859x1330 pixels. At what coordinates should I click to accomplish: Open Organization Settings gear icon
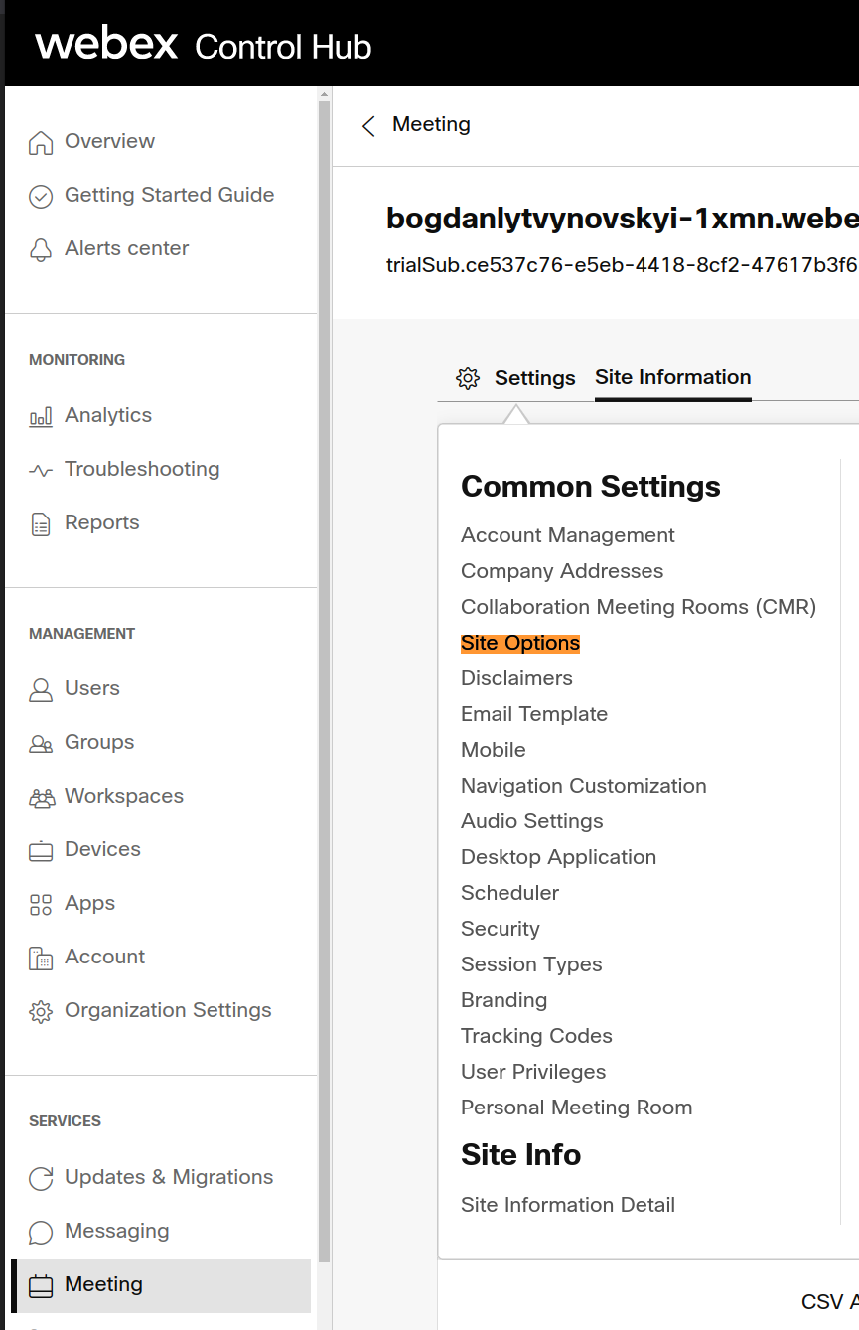40,1010
